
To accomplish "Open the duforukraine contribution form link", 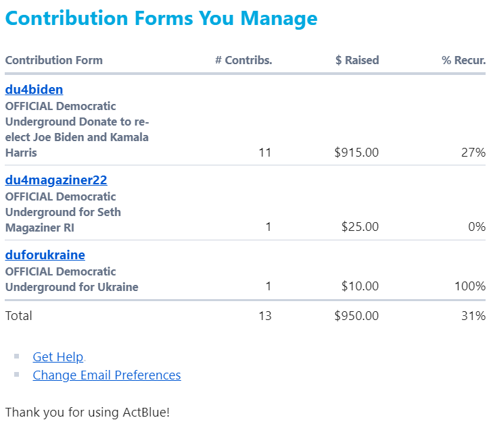I will tap(45, 255).
